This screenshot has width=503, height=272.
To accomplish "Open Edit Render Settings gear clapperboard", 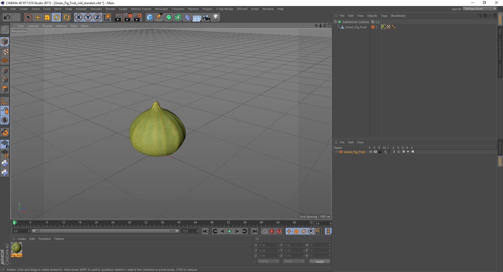I will pos(138,18).
